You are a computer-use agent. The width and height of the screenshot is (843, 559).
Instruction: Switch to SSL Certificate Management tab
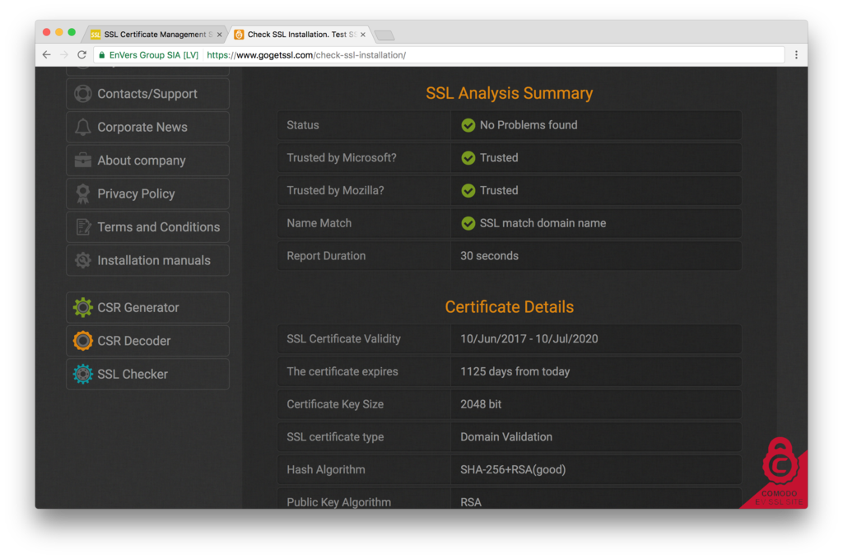click(156, 35)
